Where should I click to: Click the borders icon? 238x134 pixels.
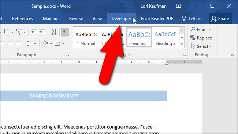[x=57, y=43]
